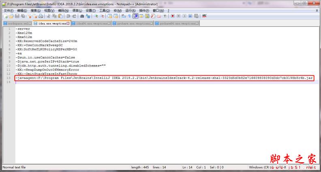
Task: Click the text "-XX:ReservedCodeCacheSize=240m"
Action: tap(46, 41)
